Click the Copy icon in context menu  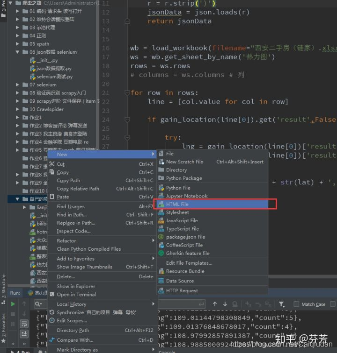point(52,172)
